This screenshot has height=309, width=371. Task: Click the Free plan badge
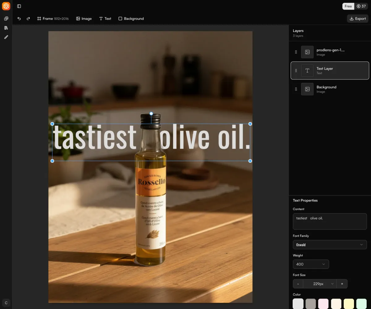coord(348,6)
